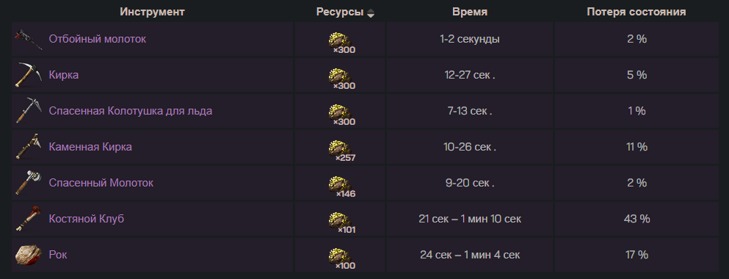This screenshot has height=279, width=729.
Task: Click the Потеря состояния column header
Action: pos(636,12)
